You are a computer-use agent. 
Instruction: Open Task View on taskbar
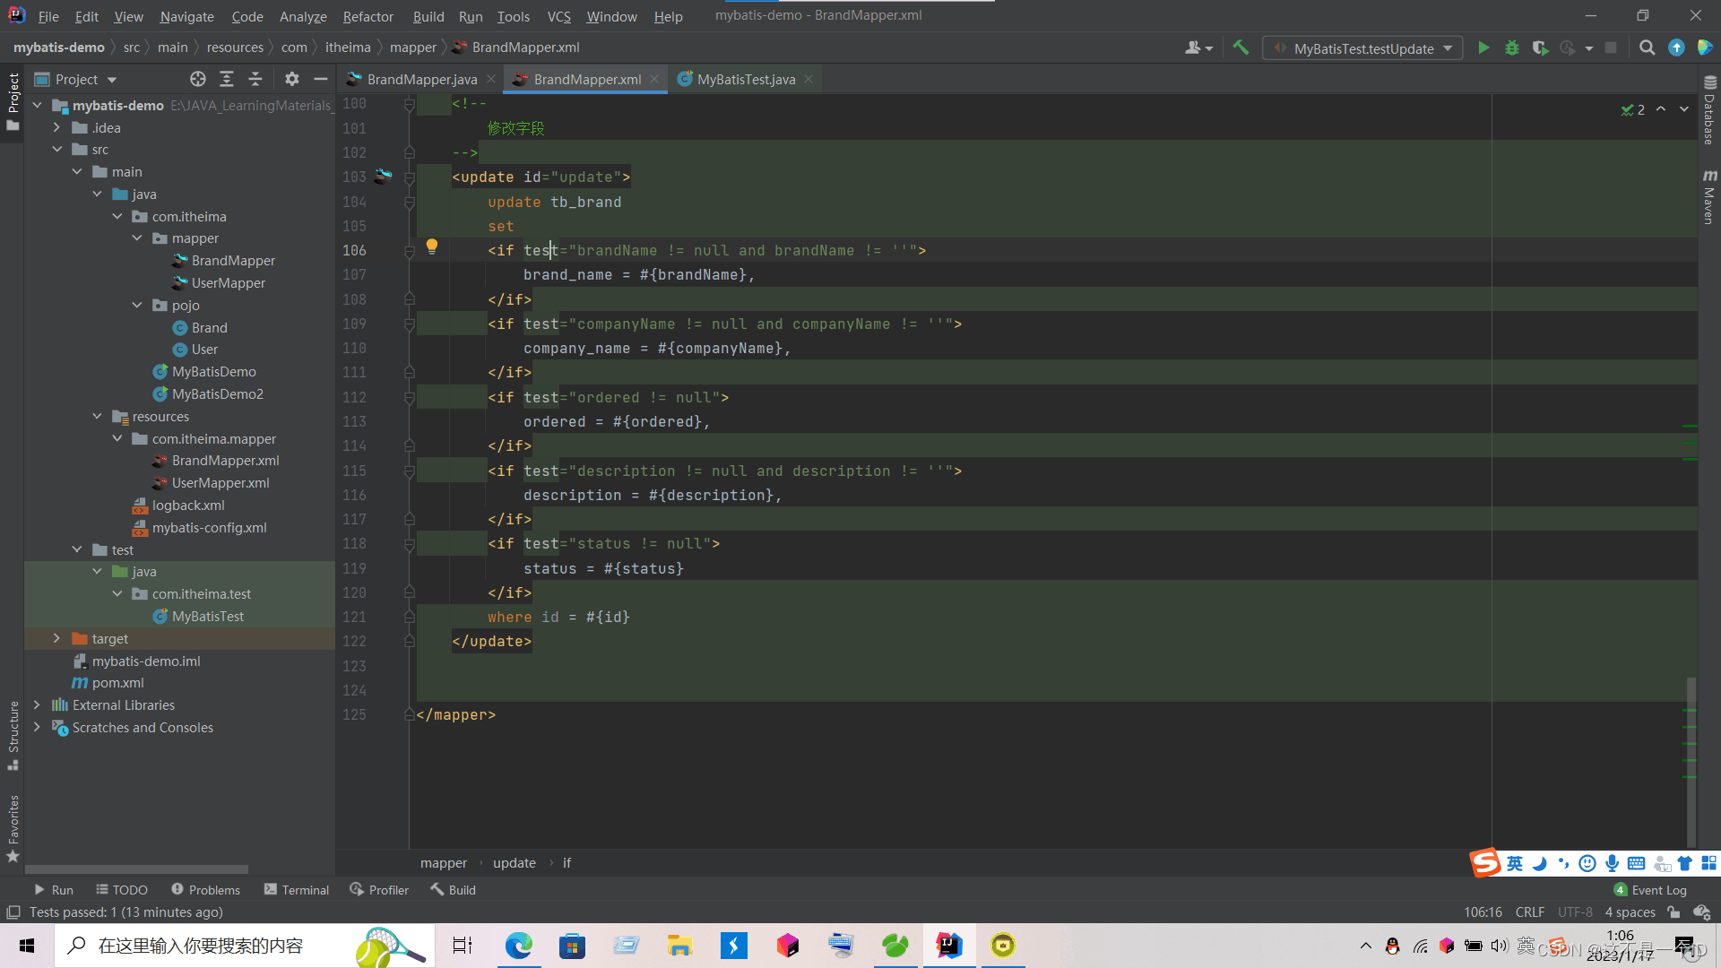pos(463,946)
